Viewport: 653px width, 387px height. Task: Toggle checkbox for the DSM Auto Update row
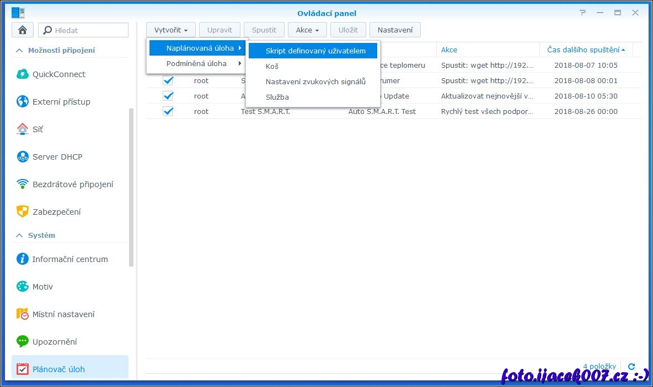point(168,96)
